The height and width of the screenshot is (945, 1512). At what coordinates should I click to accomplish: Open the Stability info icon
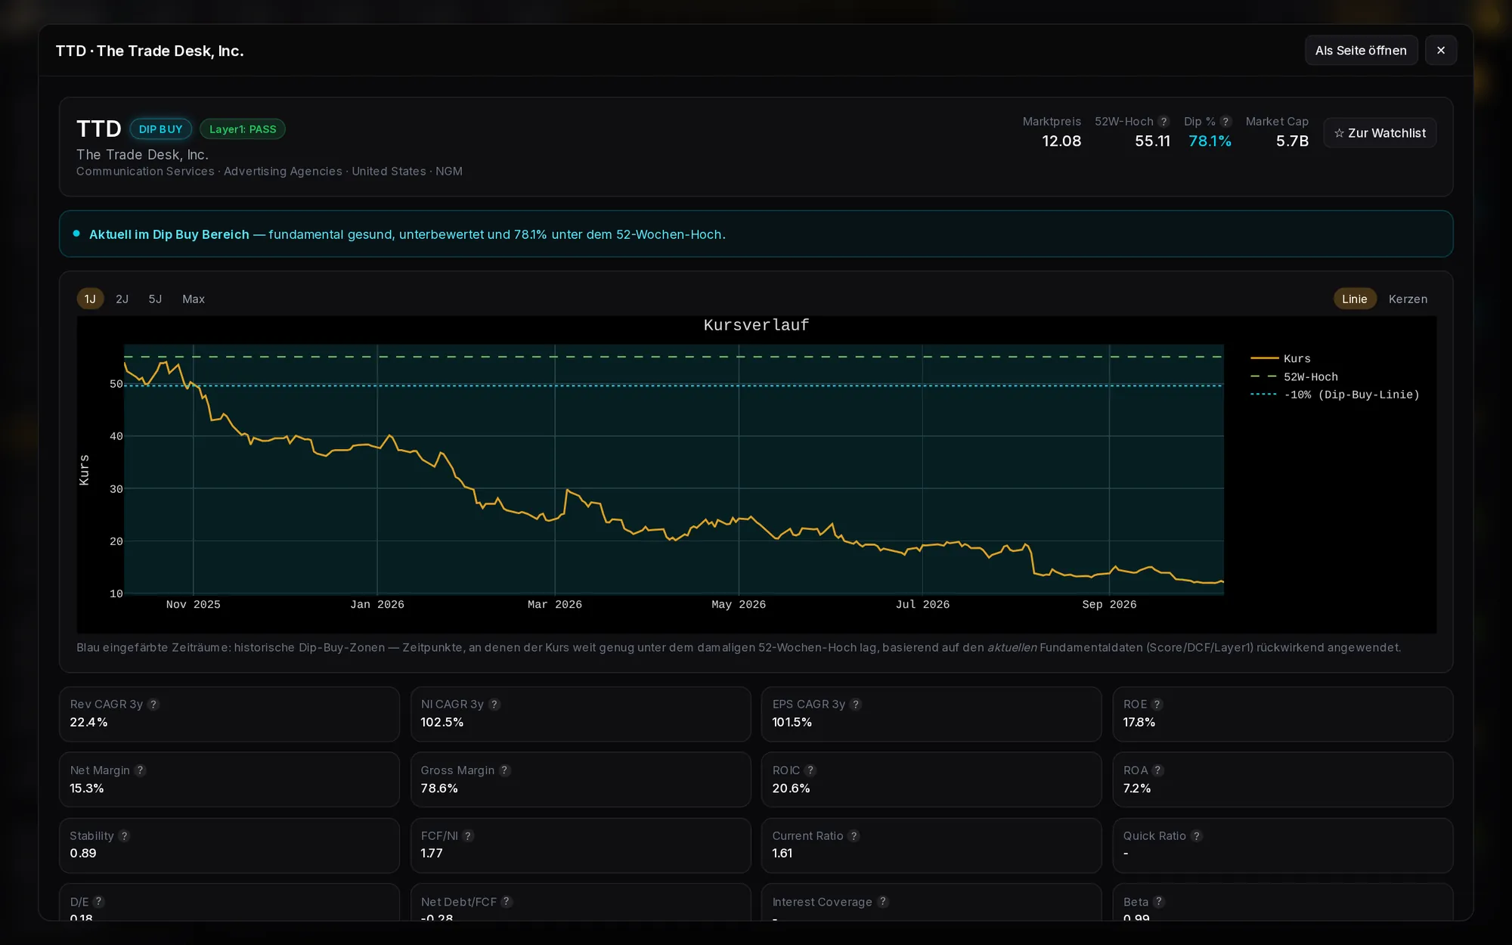[x=125, y=836]
